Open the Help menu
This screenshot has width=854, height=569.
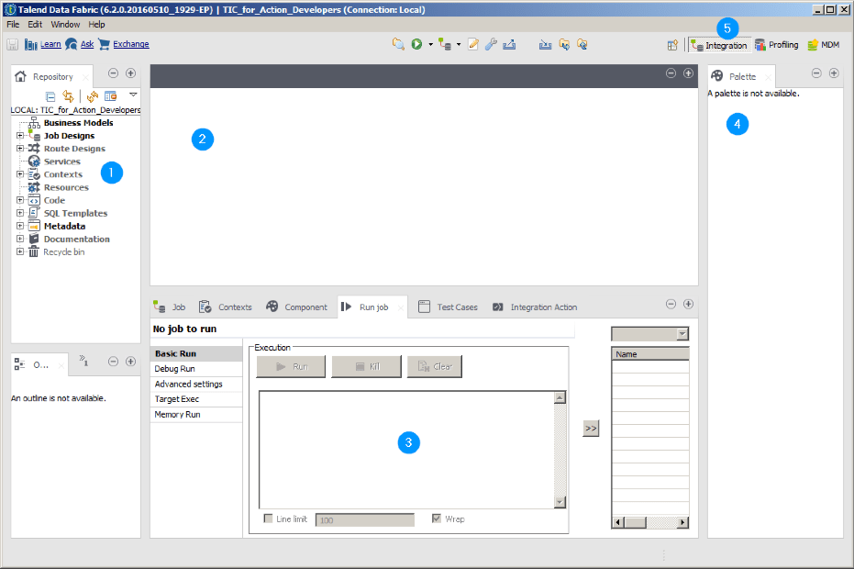click(96, 25)
